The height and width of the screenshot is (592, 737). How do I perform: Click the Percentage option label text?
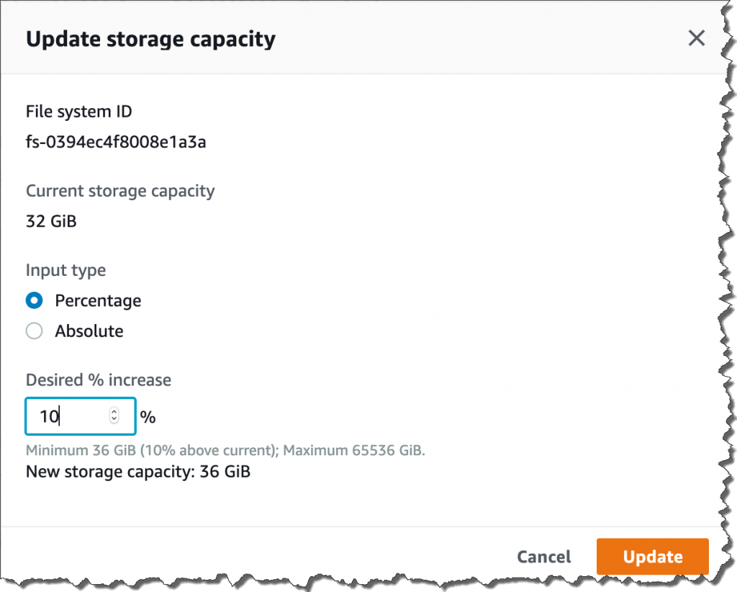pos(98,300)
